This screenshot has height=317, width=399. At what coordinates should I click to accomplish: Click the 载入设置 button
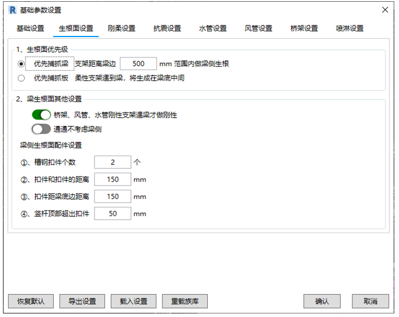click(x=133, y=301)
